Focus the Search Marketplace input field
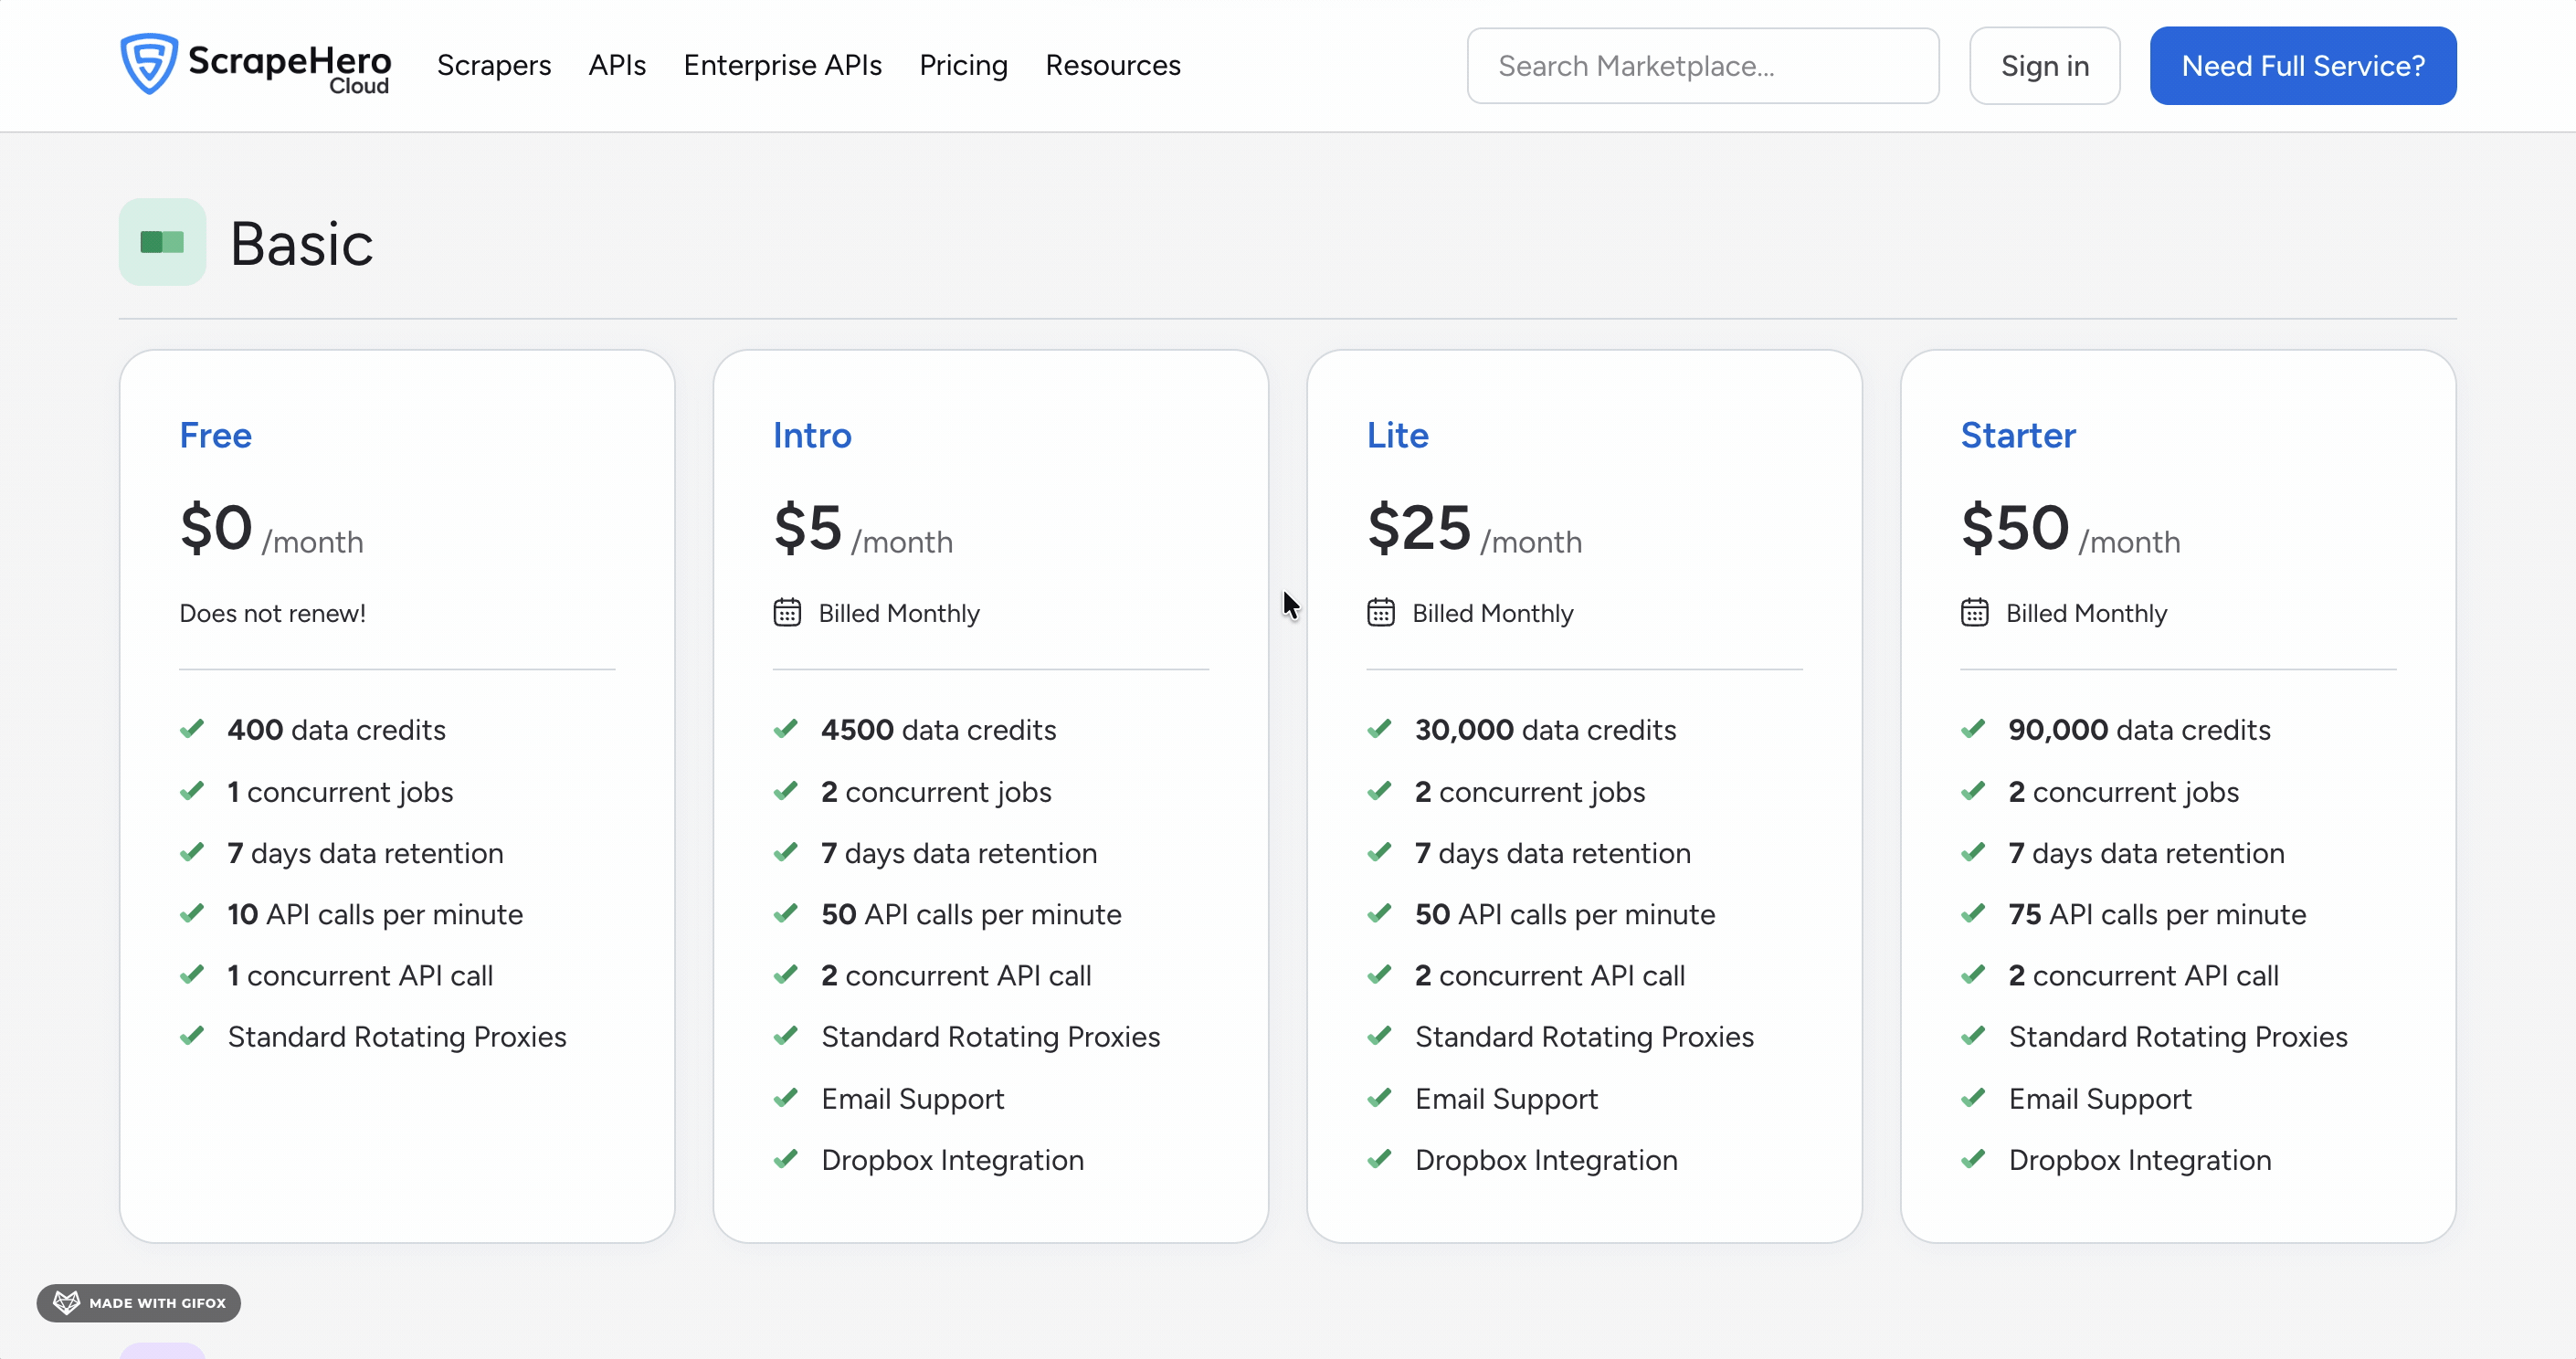 click(x=1702, y=66)
